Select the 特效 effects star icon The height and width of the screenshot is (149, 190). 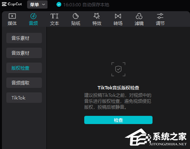[96, 16]
